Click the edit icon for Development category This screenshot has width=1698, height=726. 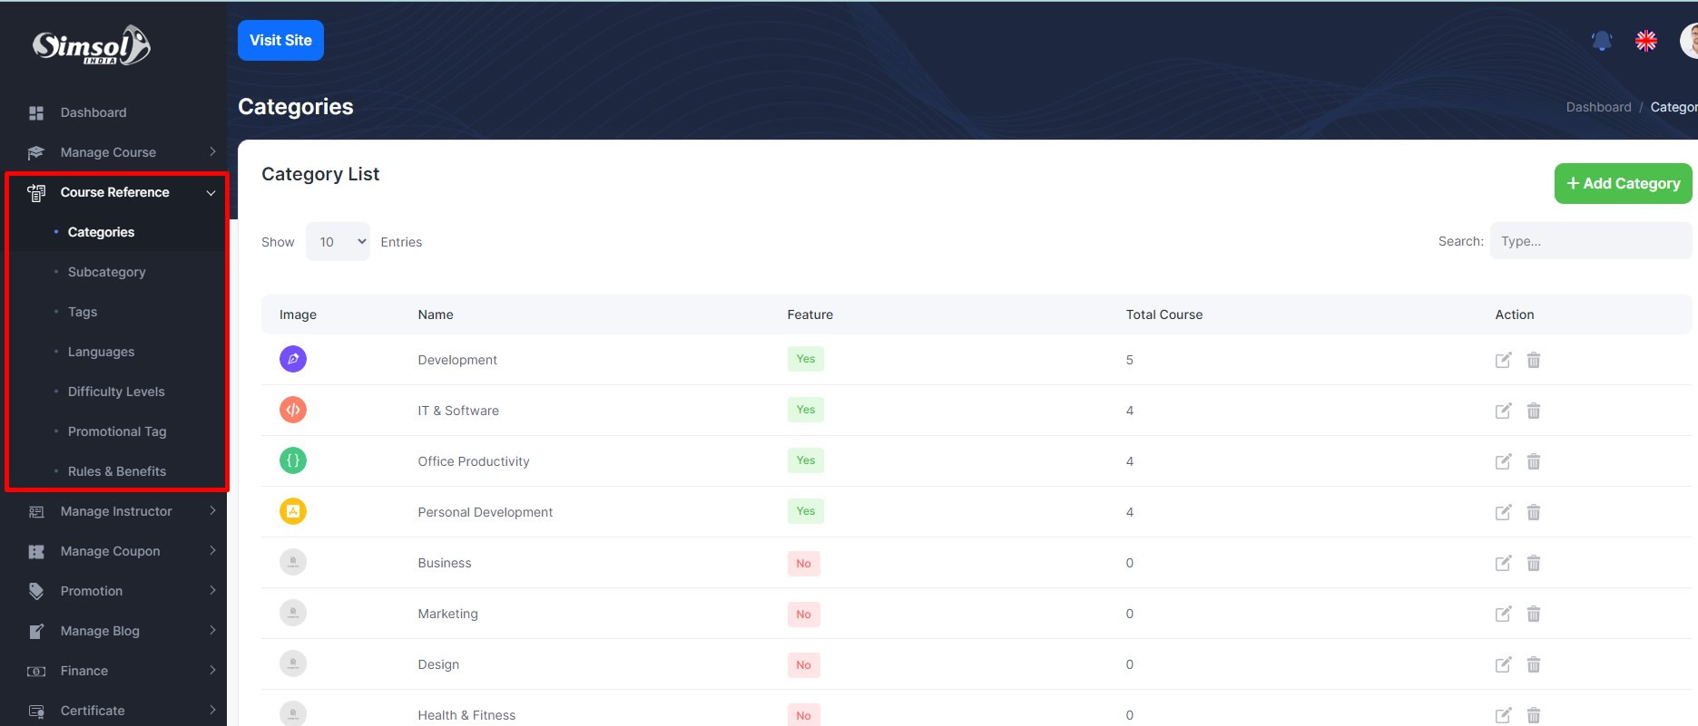tap(1503, 360)
